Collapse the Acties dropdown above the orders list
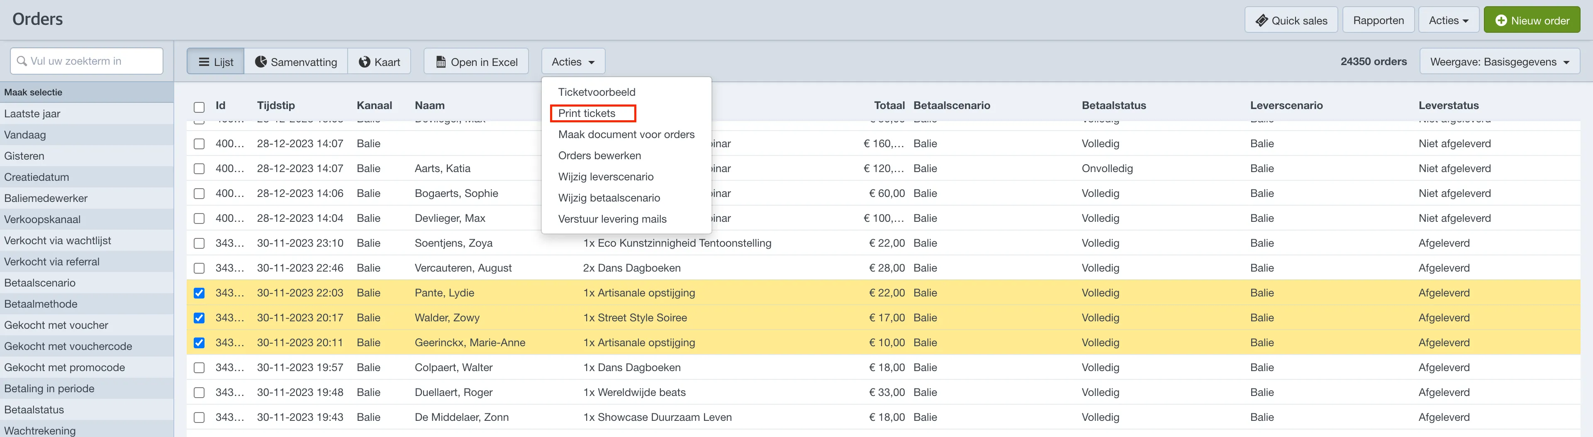Screen dimensions: 1593x437 (x=573, y=62)
